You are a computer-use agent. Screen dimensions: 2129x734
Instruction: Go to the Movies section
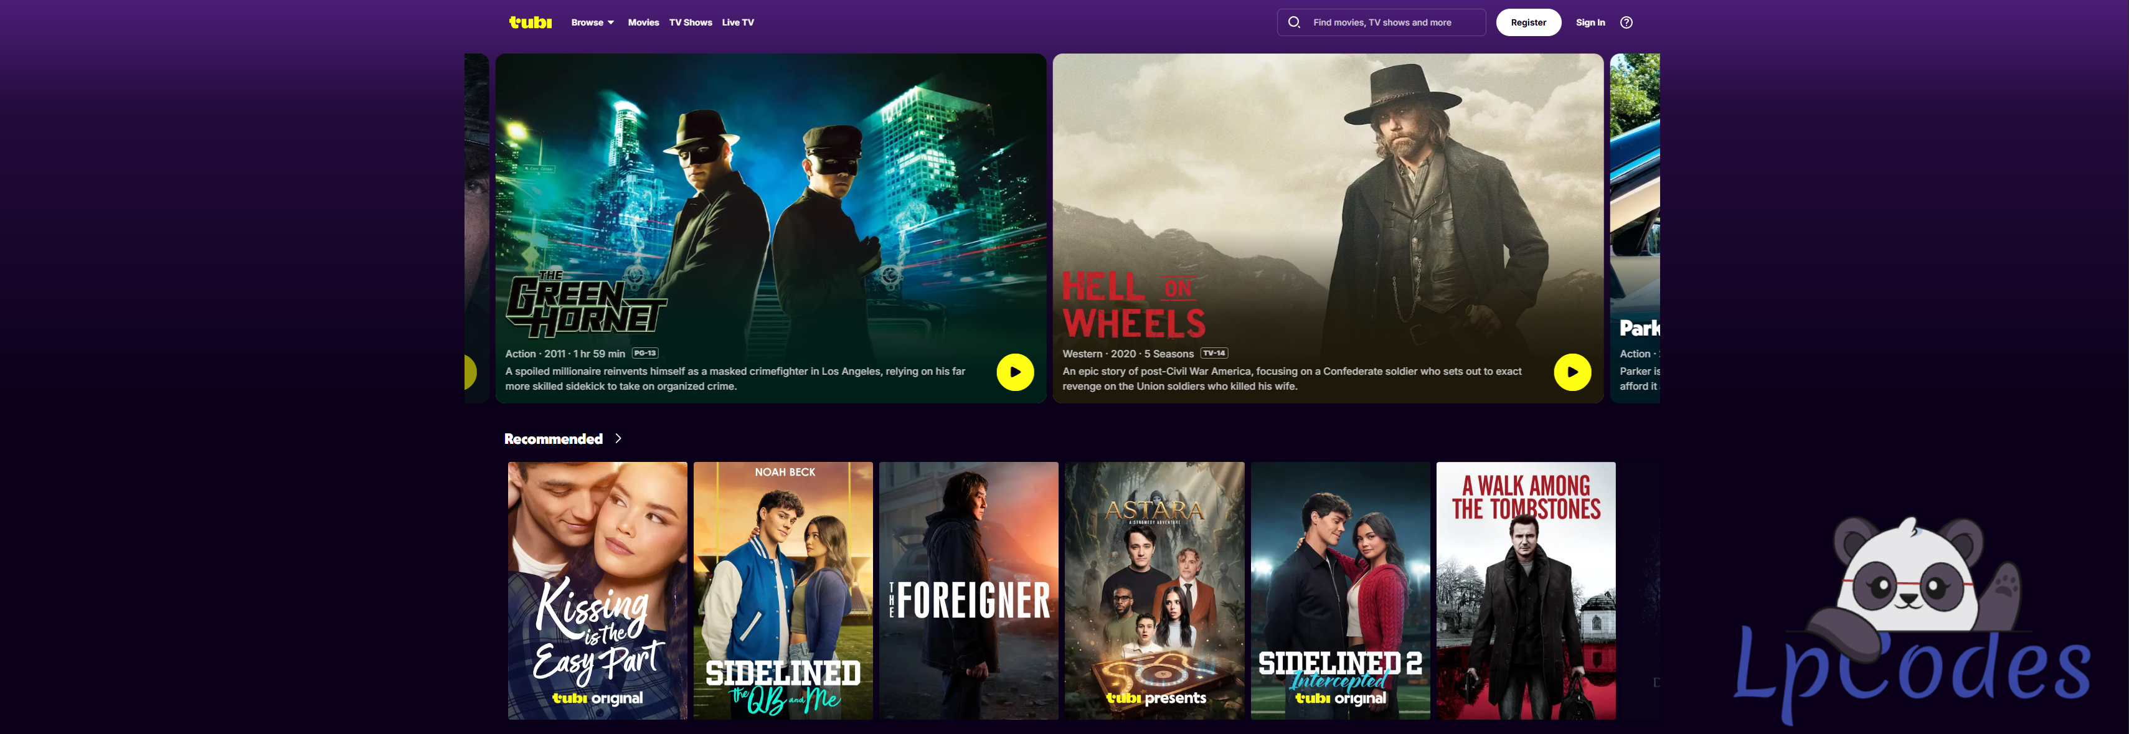(x=643, y=22)
